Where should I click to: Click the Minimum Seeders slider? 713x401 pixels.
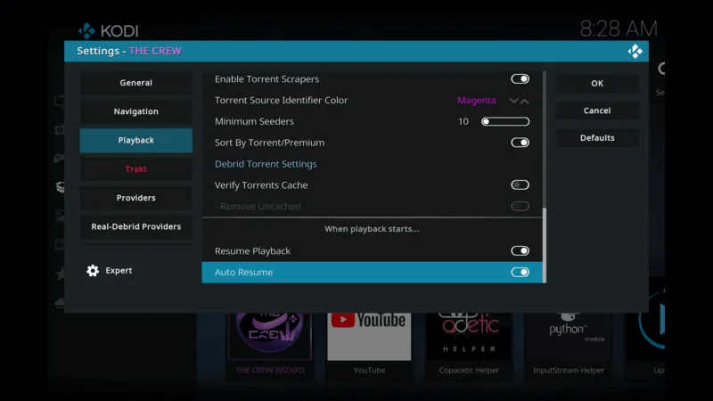pos(505,121)
